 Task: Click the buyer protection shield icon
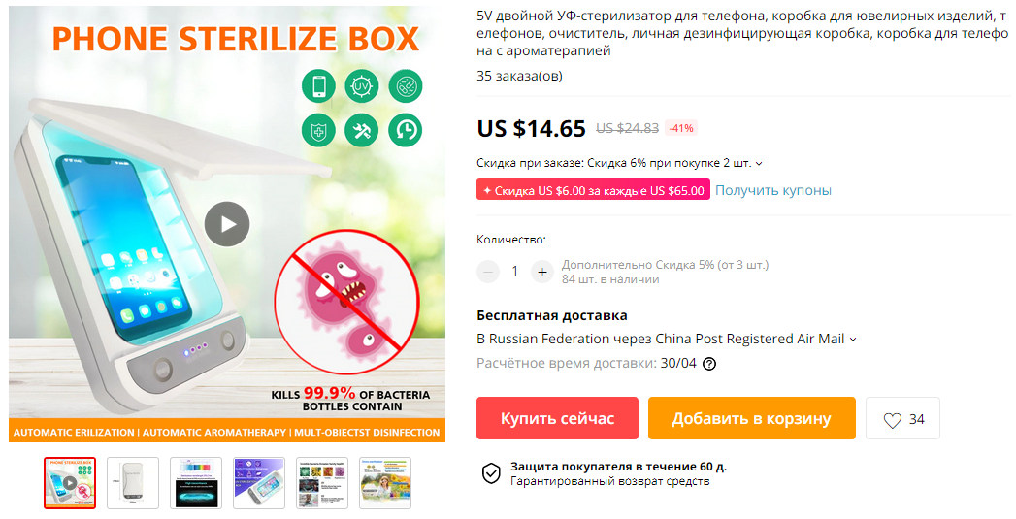491,473
